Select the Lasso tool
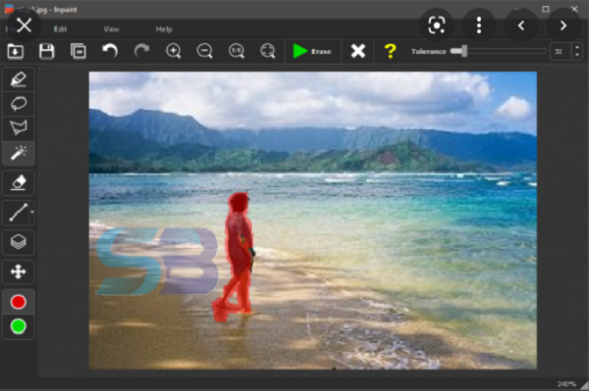 pyautogui.click(x=19, y=104)
